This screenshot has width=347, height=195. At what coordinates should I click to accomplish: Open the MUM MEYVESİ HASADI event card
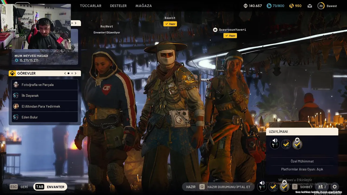click(45, 57)
